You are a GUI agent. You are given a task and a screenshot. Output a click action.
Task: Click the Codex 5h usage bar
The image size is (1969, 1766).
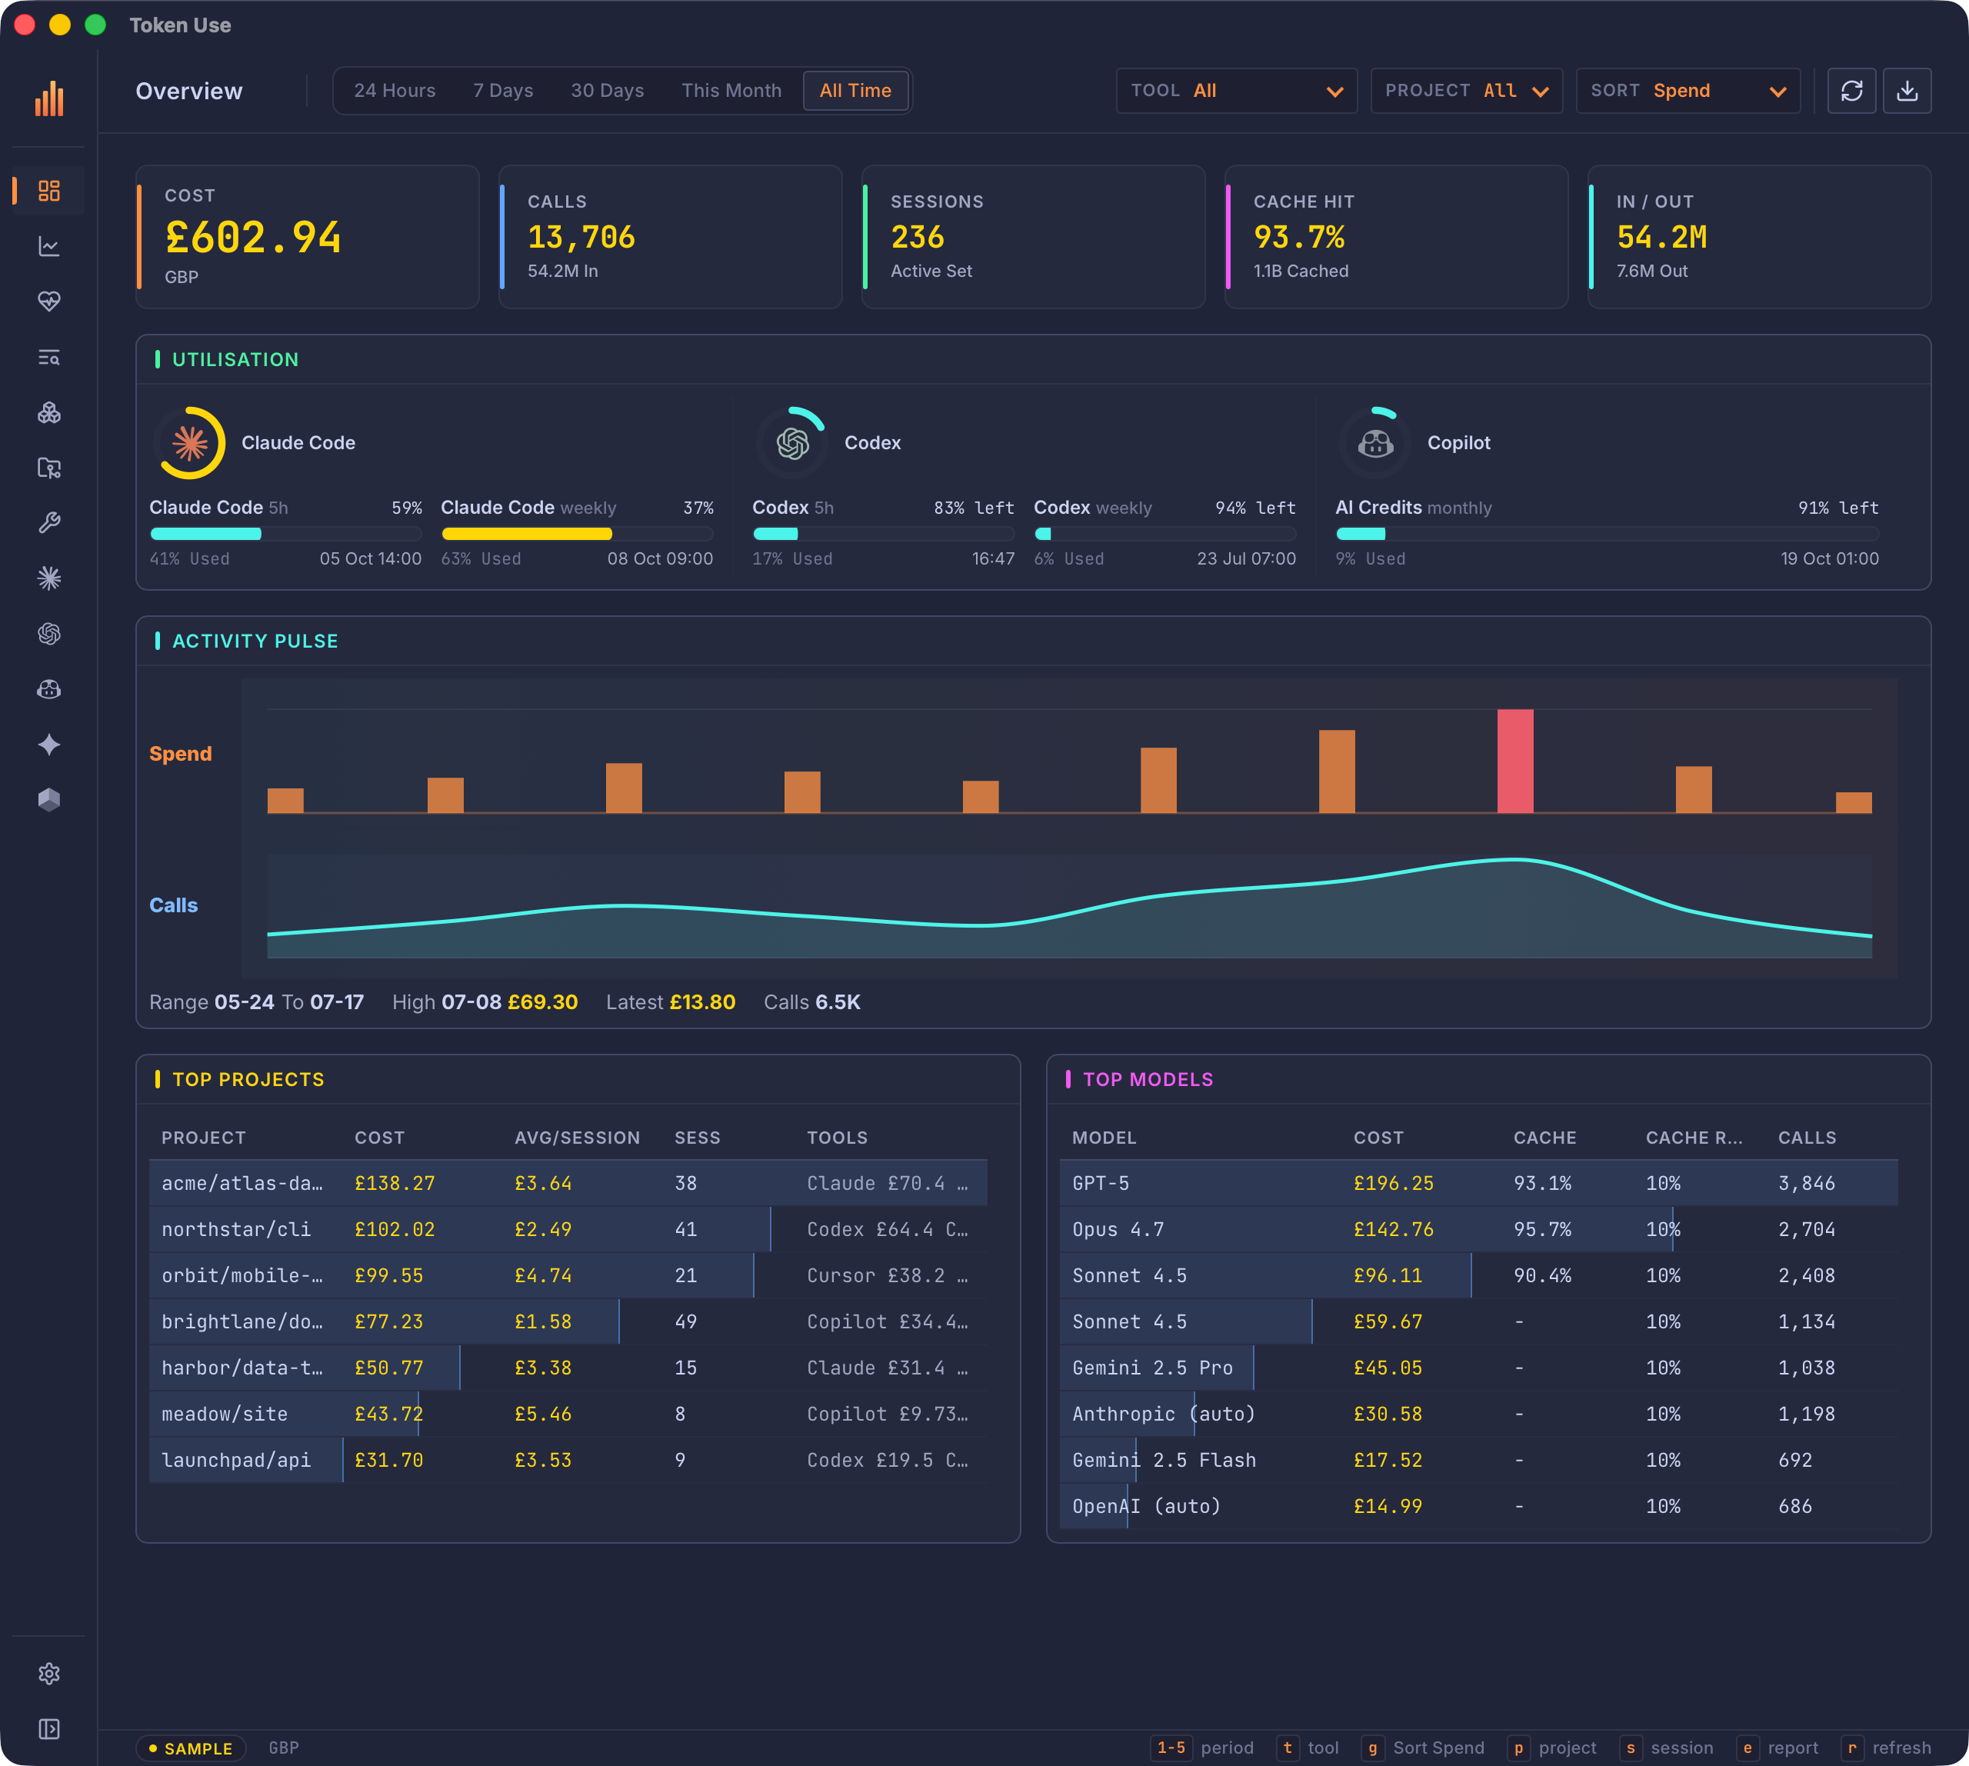click(883, 534)
